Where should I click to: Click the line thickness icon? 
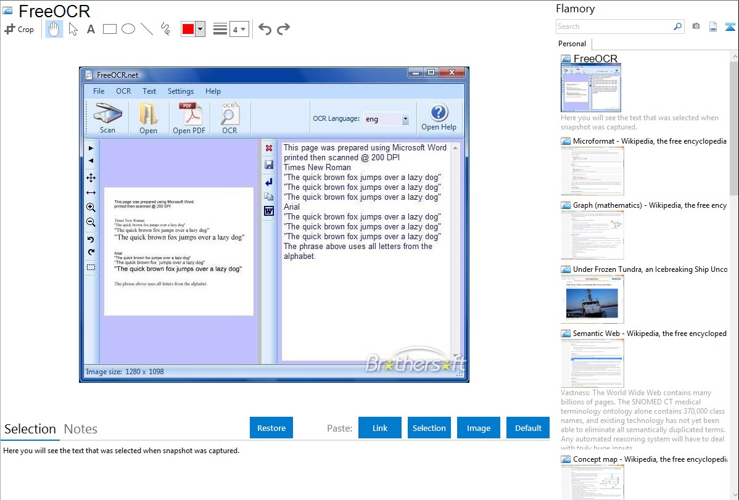(x=220, y=29)
